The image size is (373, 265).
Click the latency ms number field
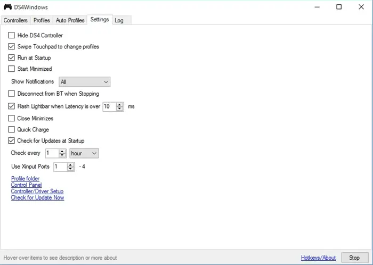point(110,106)
